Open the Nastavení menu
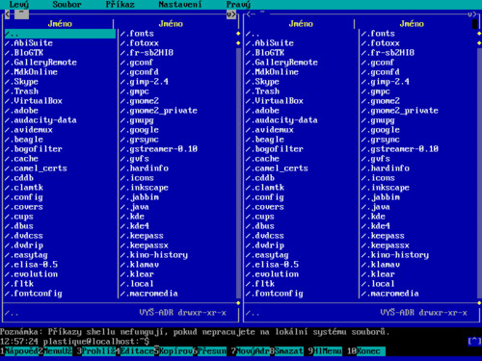This screenshot has width=482, height=361. 180,5
